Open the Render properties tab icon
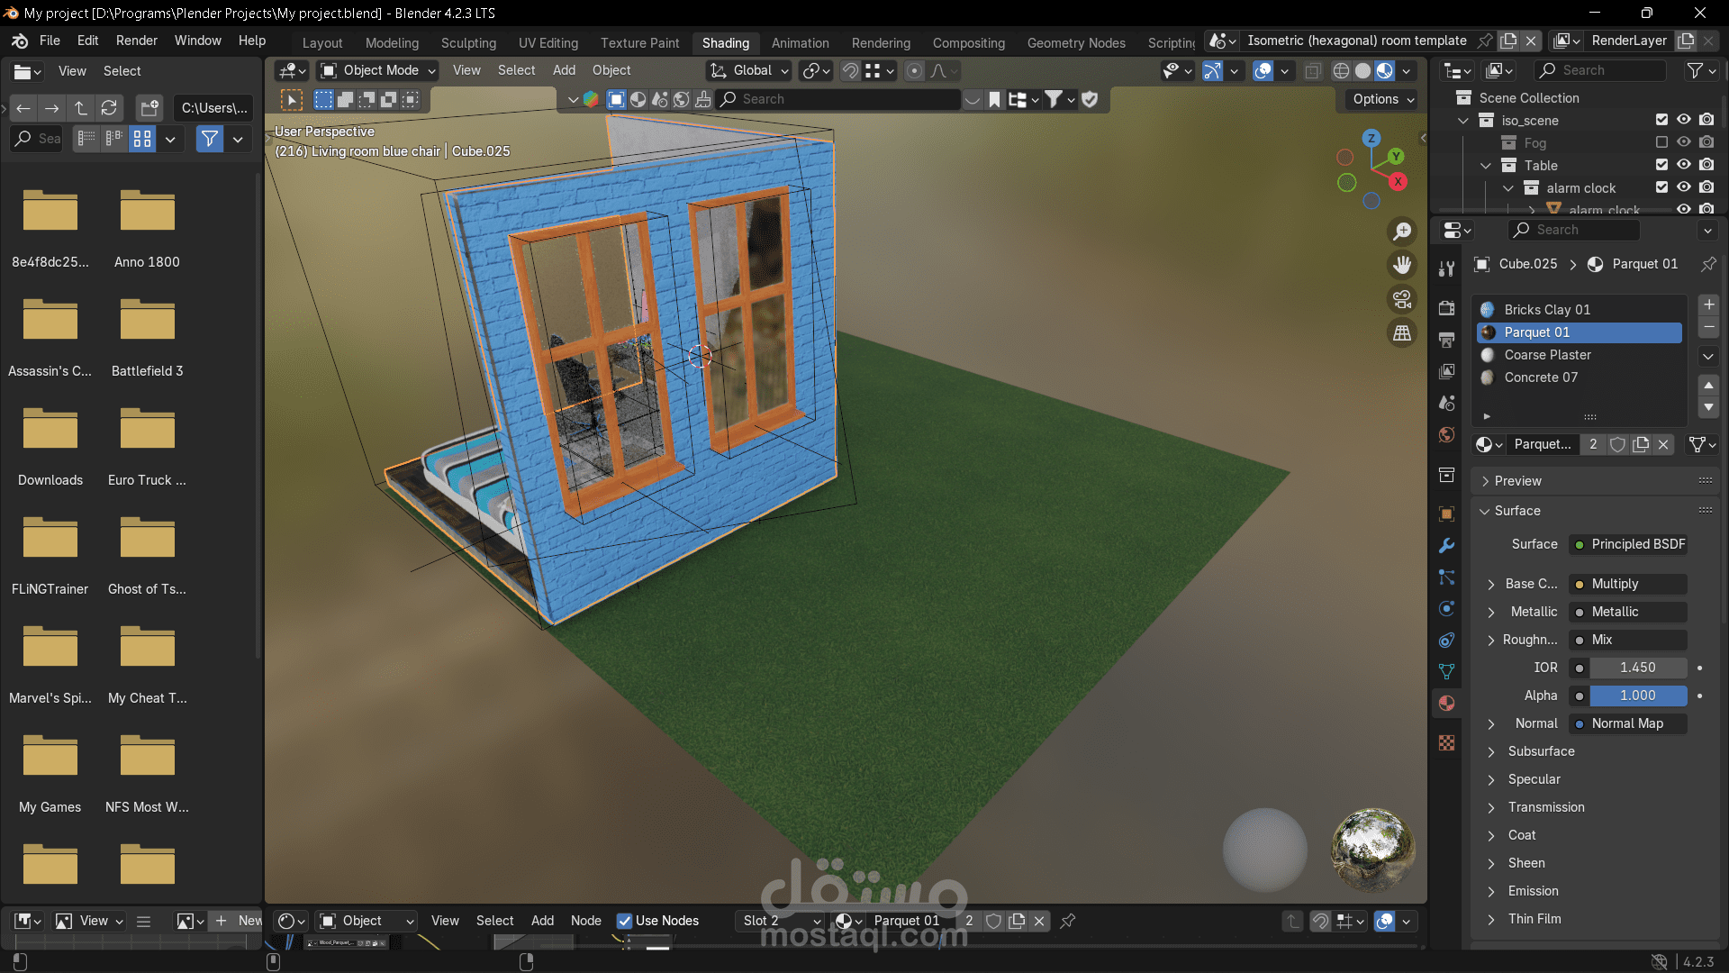 pyautogui.click(x=1446, y=308)
